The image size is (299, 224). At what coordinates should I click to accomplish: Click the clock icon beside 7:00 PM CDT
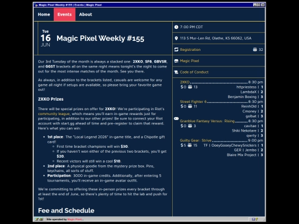point(176,27)
